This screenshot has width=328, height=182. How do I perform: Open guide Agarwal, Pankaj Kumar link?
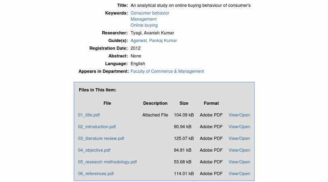click(x=154, y=40)
